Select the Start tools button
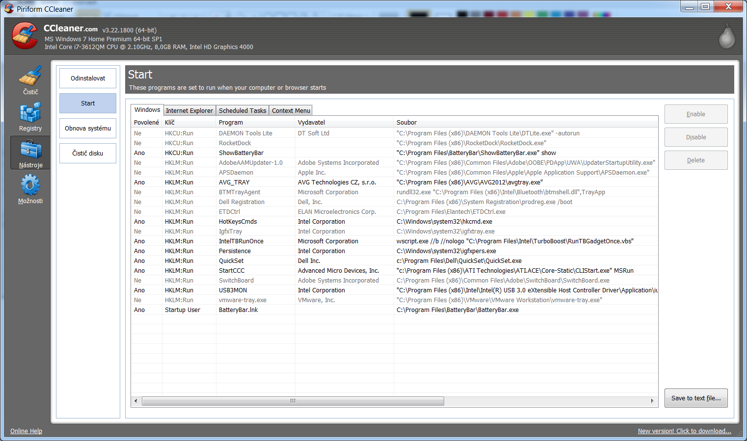The width and height of the screenshot is (747, 441). point(88,104)
